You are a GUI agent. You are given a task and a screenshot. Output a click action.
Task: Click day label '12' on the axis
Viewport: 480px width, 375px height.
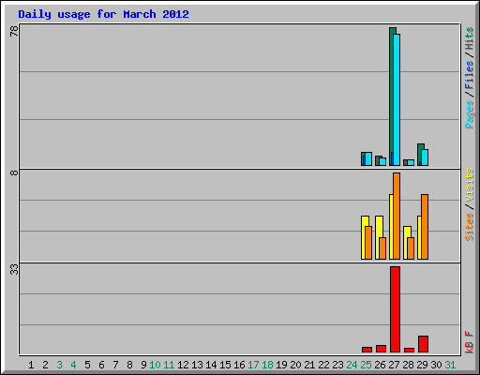183,365
